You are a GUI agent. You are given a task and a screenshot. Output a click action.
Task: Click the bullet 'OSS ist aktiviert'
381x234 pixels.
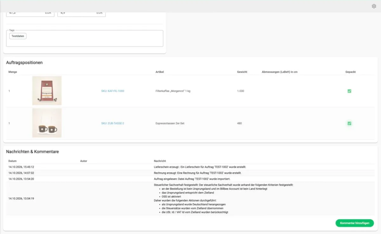(171, 197)
